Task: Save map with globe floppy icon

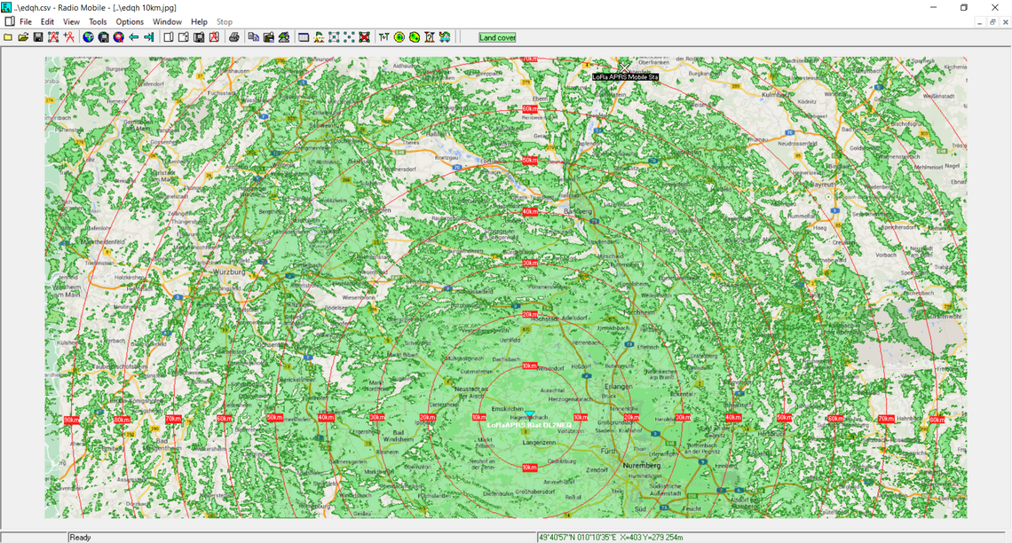Action: point(103,37)
